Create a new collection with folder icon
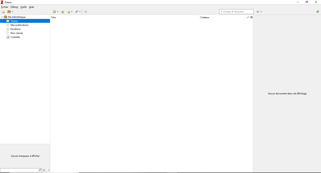 (3, 12)
